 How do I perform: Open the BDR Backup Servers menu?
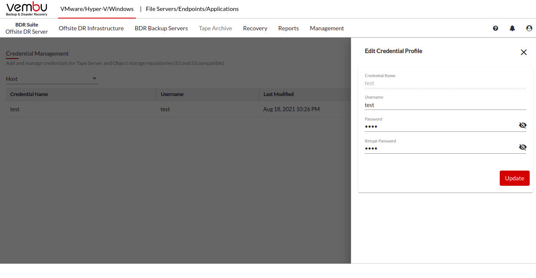[x=162, y=28]
